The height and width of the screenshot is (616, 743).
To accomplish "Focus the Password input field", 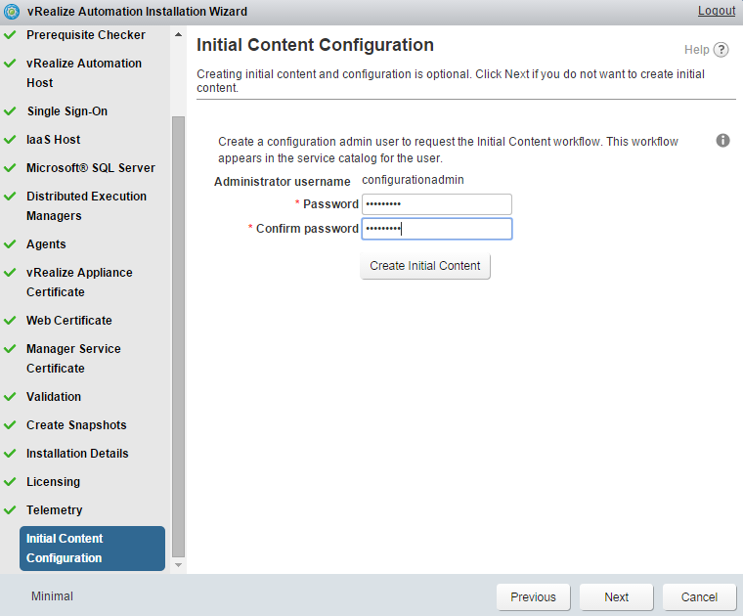I will click(x=436, y=204).
